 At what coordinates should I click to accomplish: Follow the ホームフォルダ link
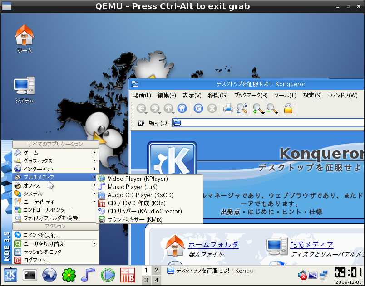pos(213,245)
